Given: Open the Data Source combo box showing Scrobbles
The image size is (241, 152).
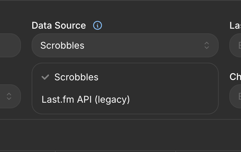Looking at the screenshot, I should click(x=125, y=45).
